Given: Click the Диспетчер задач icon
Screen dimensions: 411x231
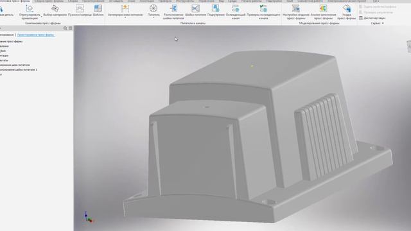Looking at the screenshot, I should [361, 18].
